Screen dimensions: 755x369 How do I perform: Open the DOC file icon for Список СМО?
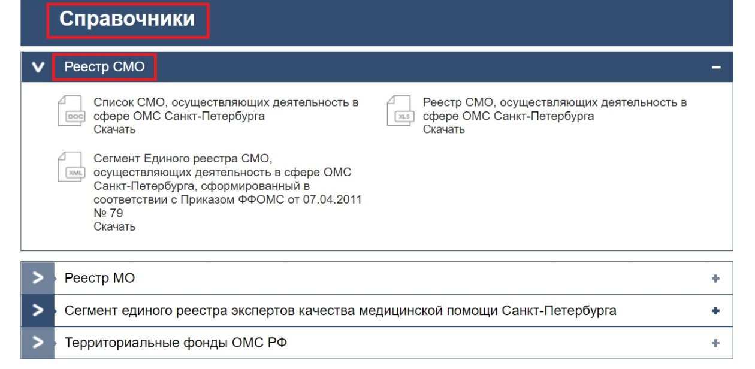pos(71,111)
